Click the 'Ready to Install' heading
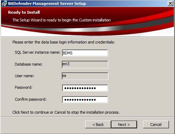Screen dimensions: 175x134 pyautogui.click(x=24, y=12)
